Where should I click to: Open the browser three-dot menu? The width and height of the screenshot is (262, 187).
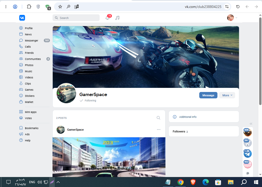pyautogui.click(x=6, y=7)
